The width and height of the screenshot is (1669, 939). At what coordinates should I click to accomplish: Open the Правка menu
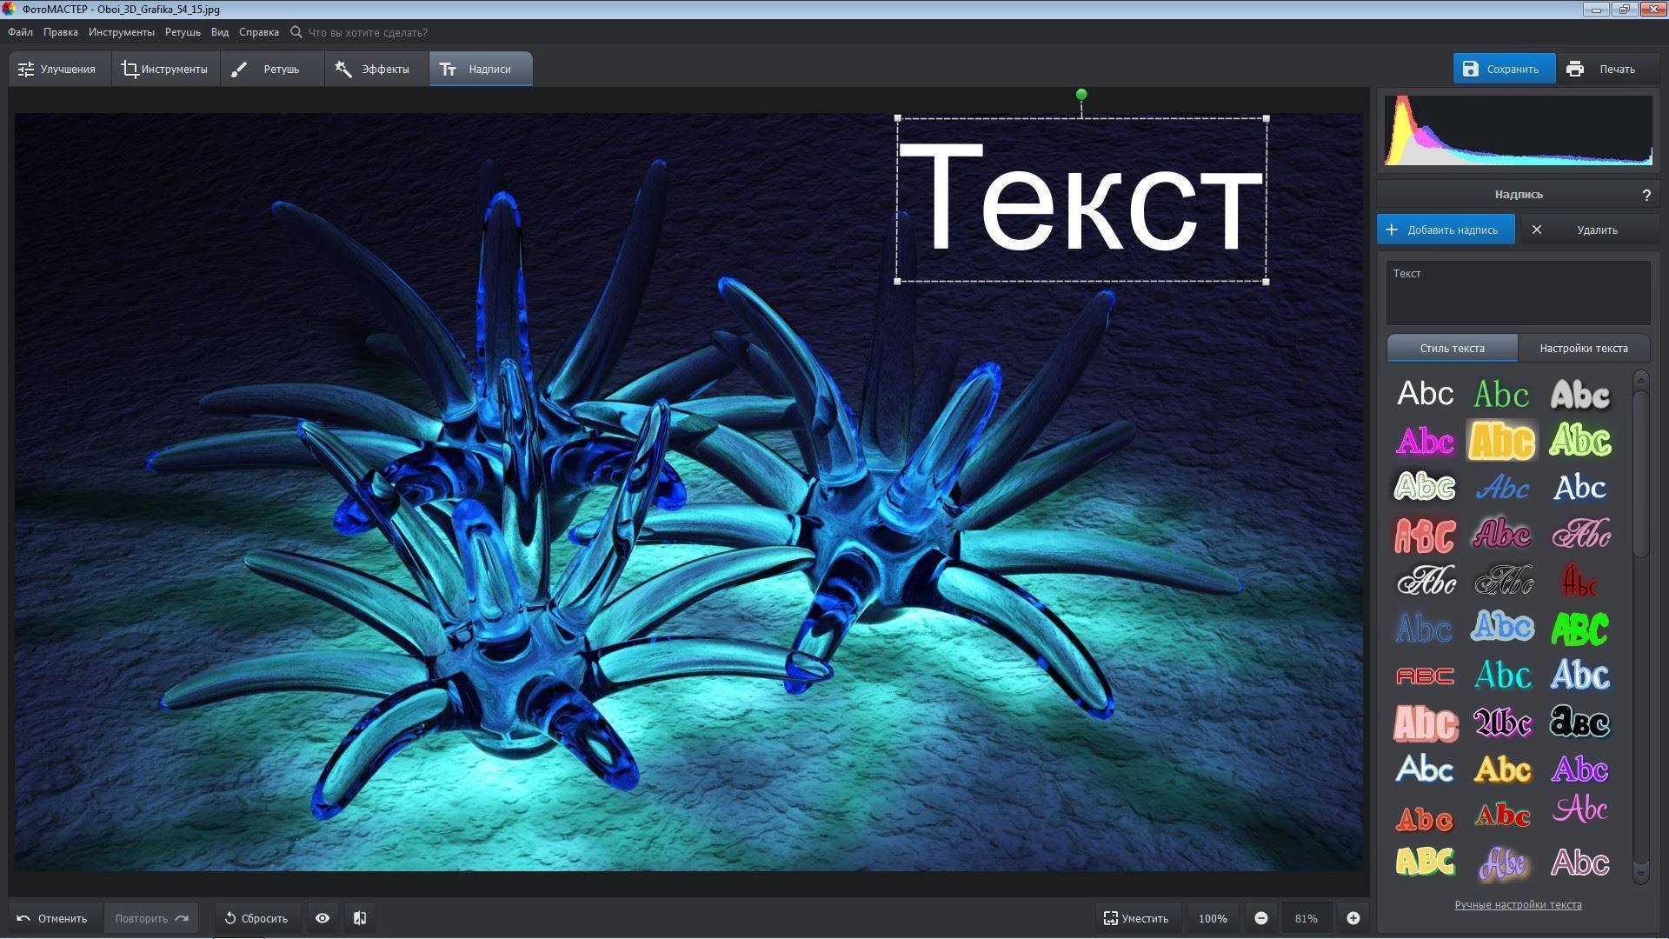click(x=61, y=32)
